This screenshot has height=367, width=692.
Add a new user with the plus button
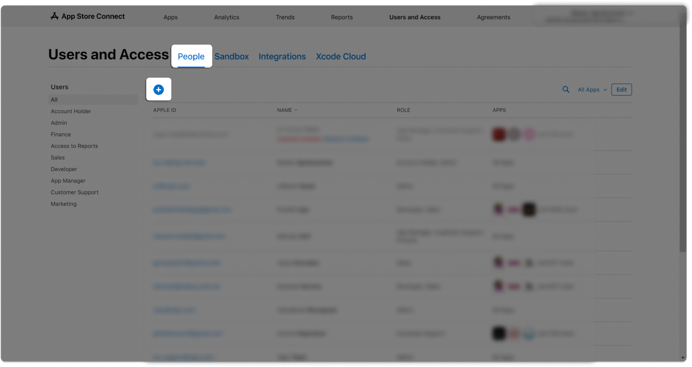tap(159, 90)
